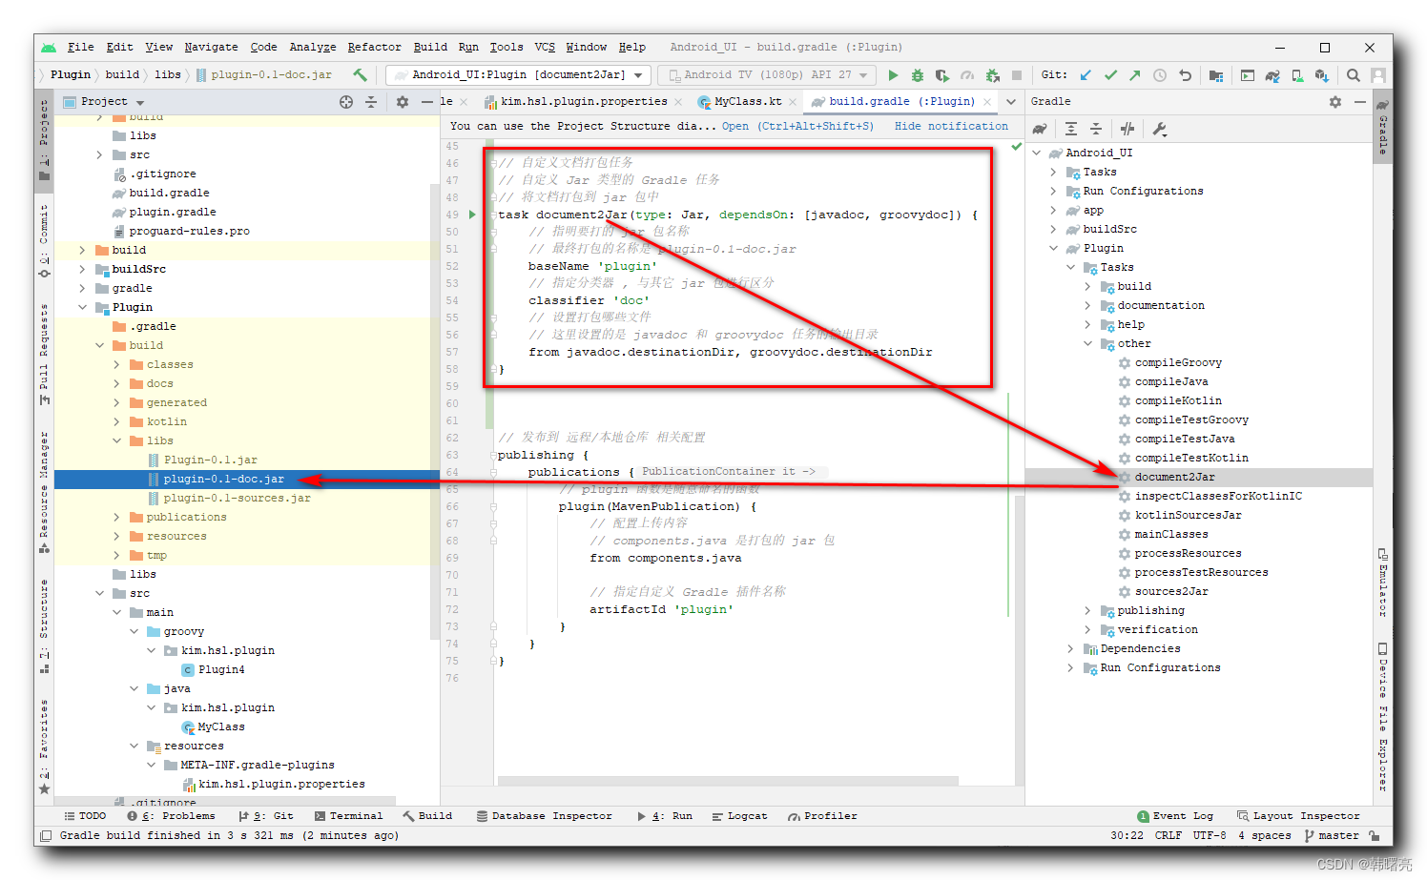Push commits with Git green arrow
The image size is (1427, 880).
(1134, 75)
